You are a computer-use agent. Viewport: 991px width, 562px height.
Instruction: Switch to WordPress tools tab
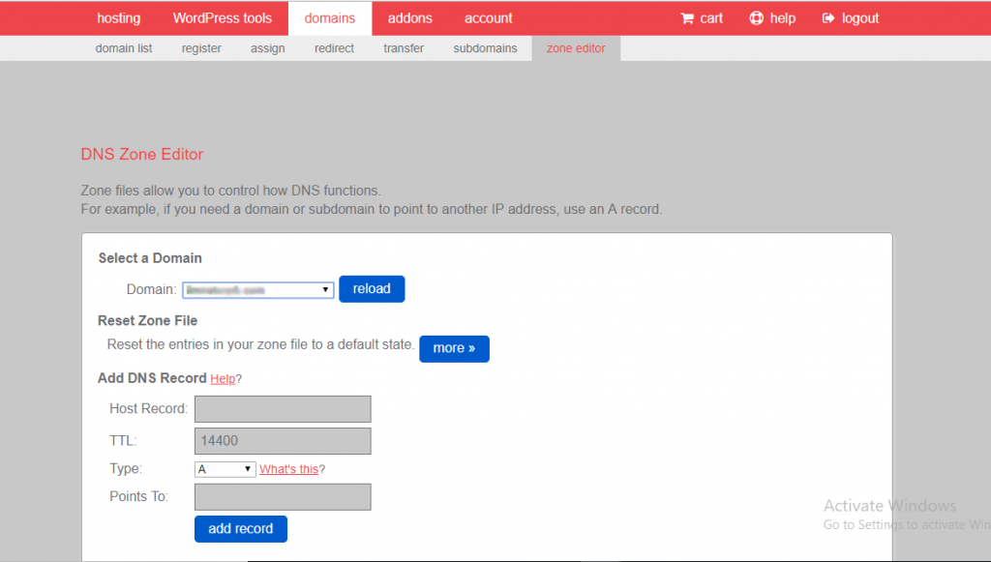tap(223, 18)
